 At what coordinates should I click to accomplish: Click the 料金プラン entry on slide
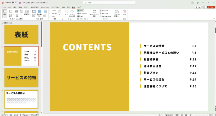tap(151, 73)
